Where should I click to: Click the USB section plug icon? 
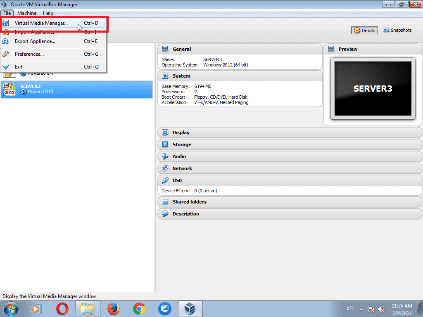pyautogui.click(x=165, y=180)
